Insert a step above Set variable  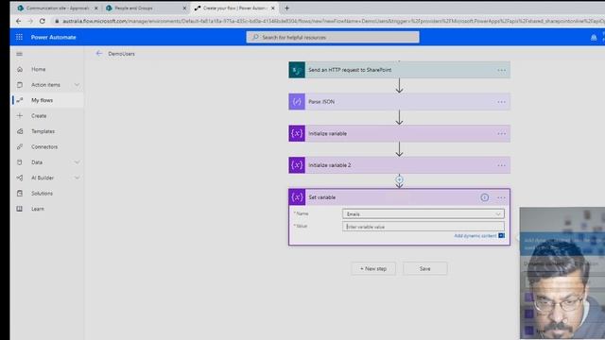[399, 179]
